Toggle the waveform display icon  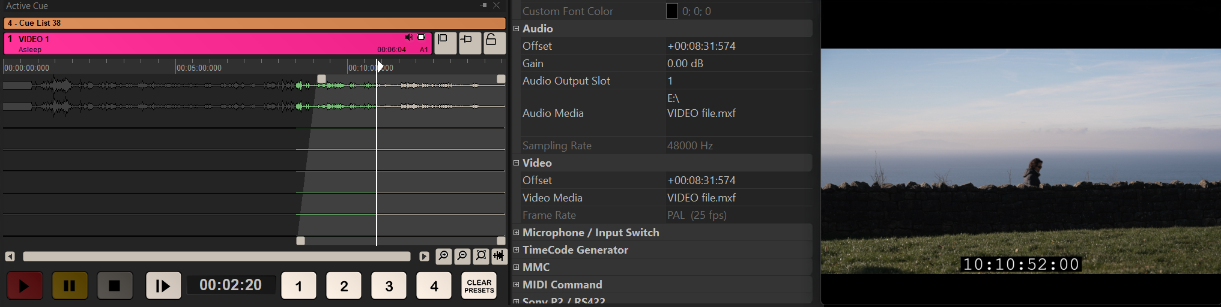[499, 256]
